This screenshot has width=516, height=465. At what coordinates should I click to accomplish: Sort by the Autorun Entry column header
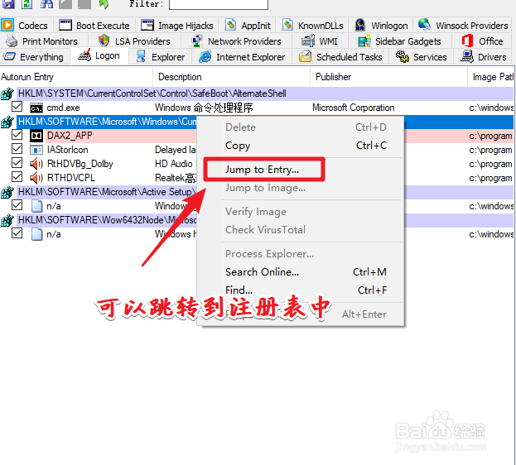76,77
